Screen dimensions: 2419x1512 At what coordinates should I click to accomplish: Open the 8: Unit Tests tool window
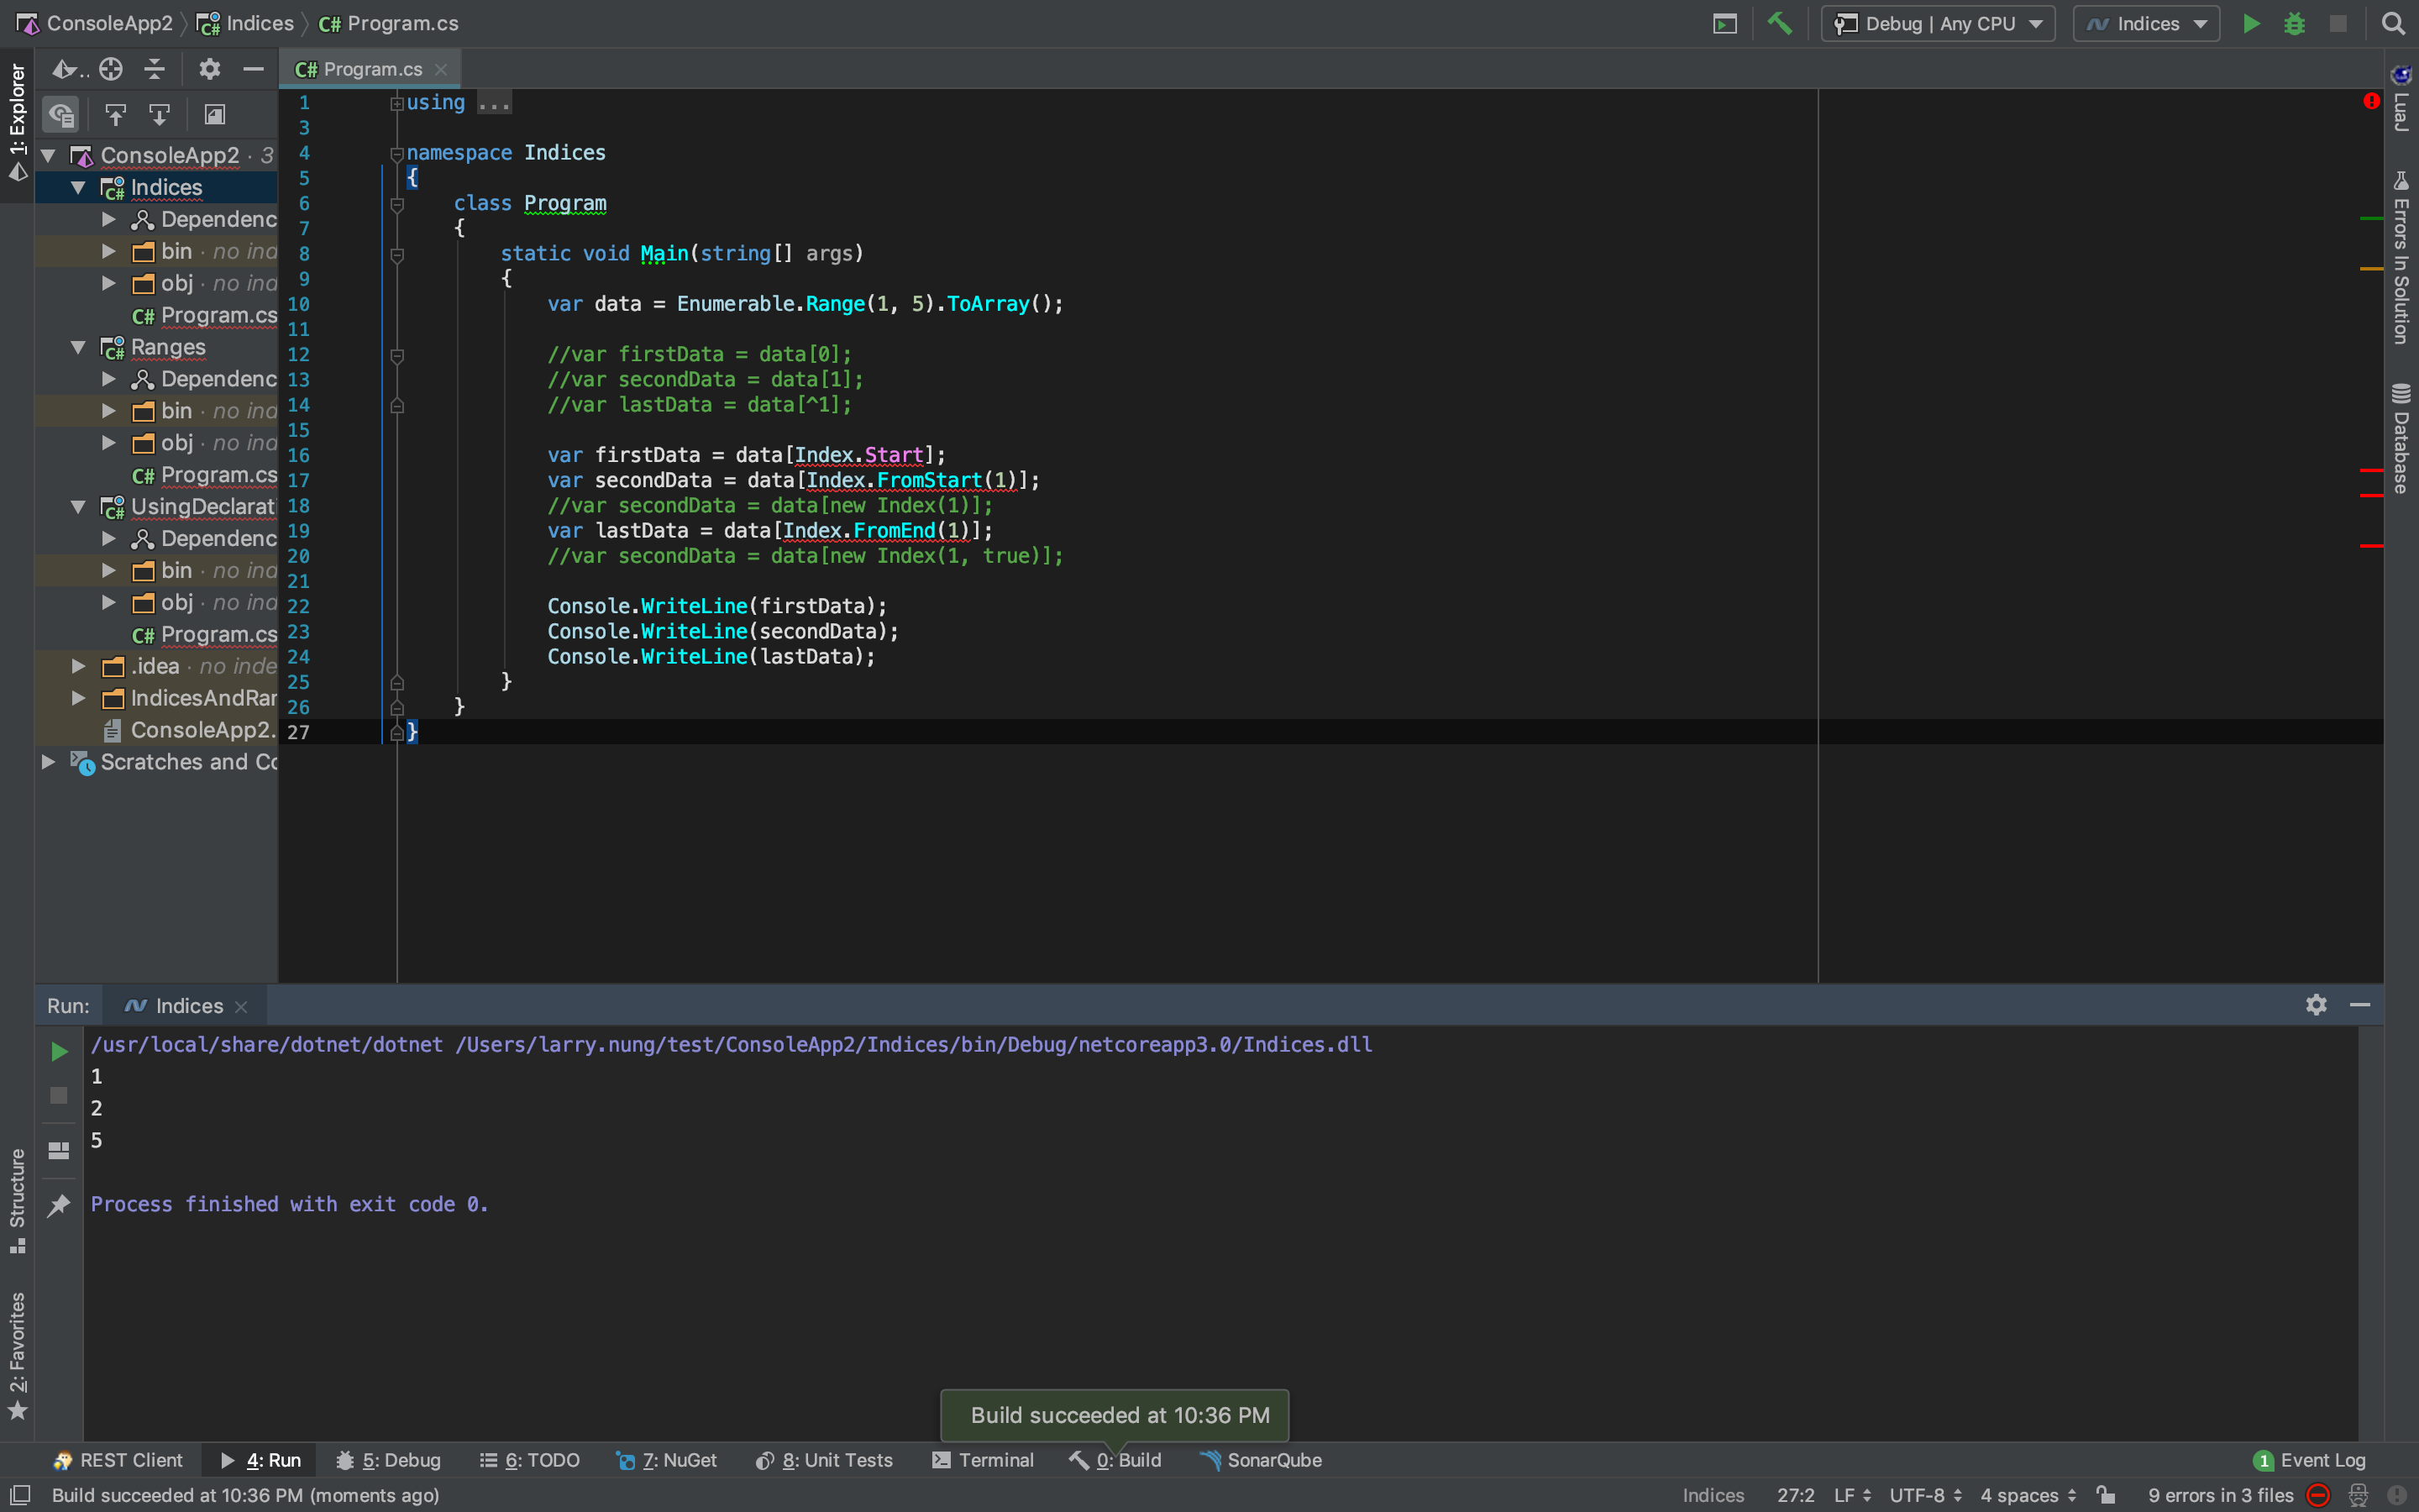(x=824, y=1460)
